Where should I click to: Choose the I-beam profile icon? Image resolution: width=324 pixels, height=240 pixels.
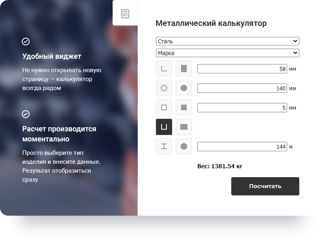coord(164,146)
